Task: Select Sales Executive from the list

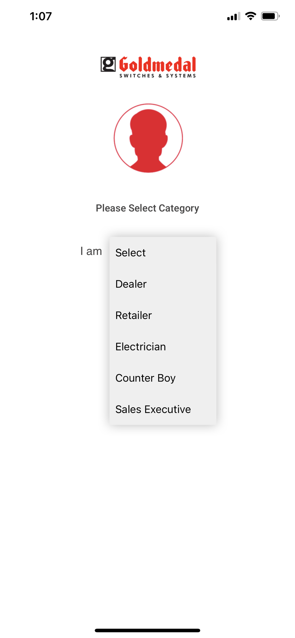Action: pos(163,409)
